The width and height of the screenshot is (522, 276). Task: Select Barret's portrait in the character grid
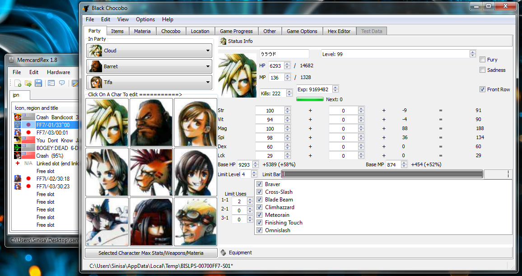point(151,122)
